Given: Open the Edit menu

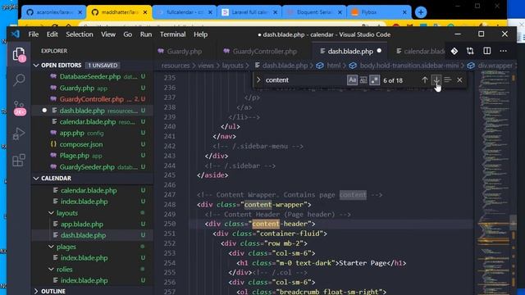Looking at the screenshot, I should [x=52, y=34].
